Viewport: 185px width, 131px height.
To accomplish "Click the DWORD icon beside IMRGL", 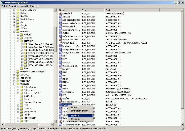I will tap(61, 72).
